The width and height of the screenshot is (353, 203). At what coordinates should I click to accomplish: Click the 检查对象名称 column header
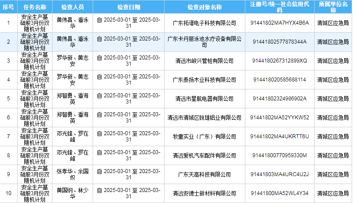click(x=205, y=7)
